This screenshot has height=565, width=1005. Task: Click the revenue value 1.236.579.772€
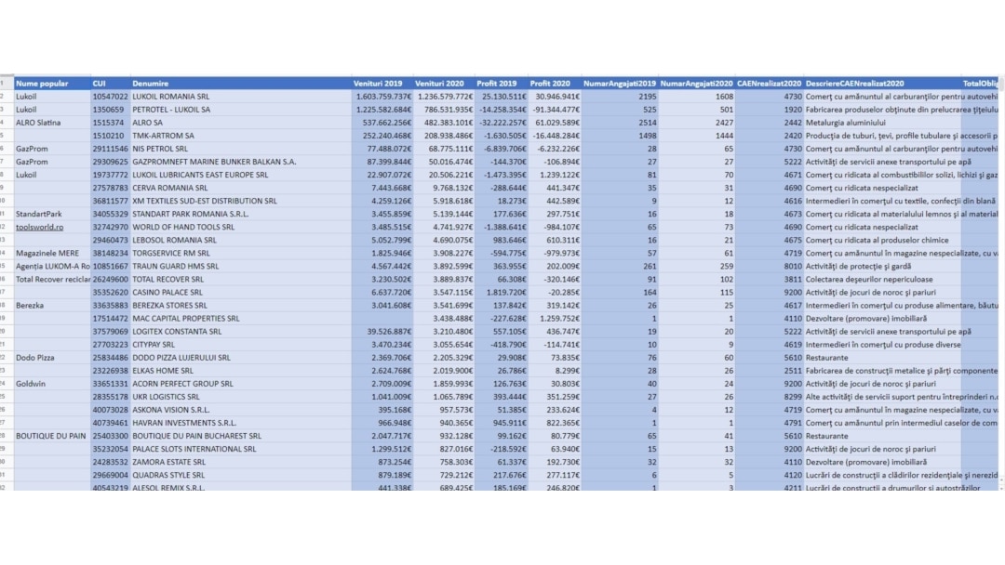click(x=445, y=97)
